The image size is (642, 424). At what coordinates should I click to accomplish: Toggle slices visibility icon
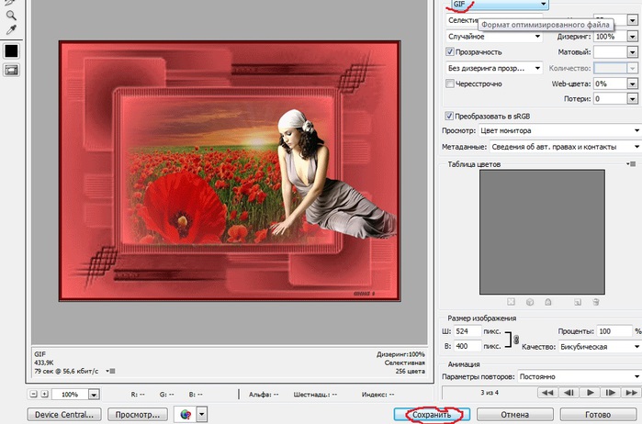[12, 70]
